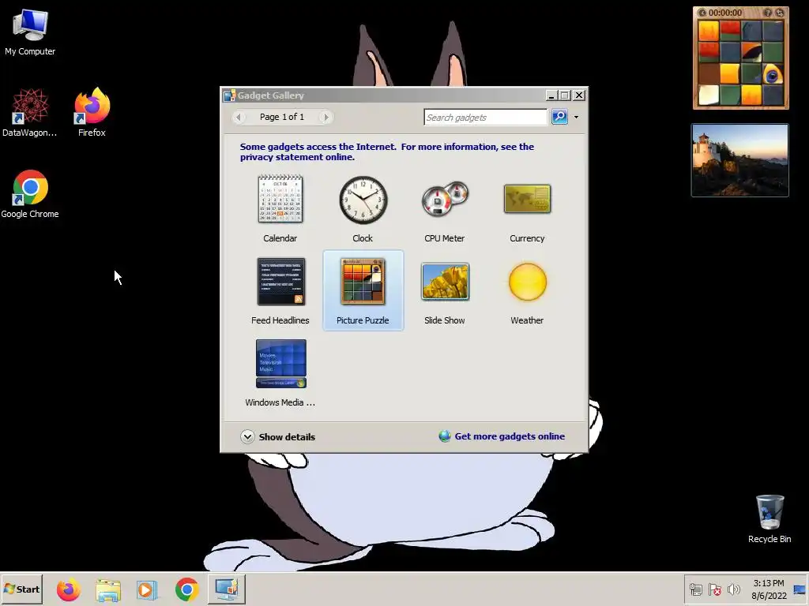
Task: Click the Gadget Gallery title bar icon
Action: pyautogui.click(x=230, y=95)
